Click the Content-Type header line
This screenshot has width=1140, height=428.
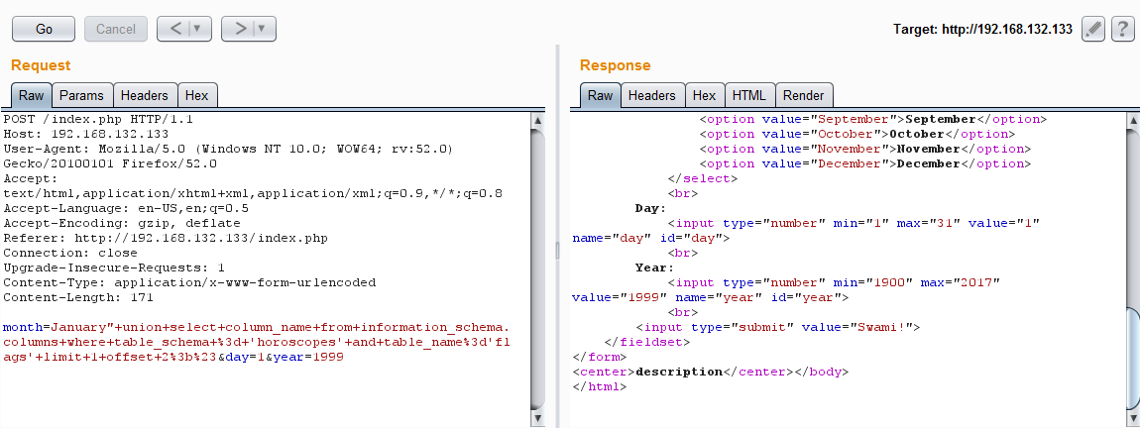click(x=189, y=282)
